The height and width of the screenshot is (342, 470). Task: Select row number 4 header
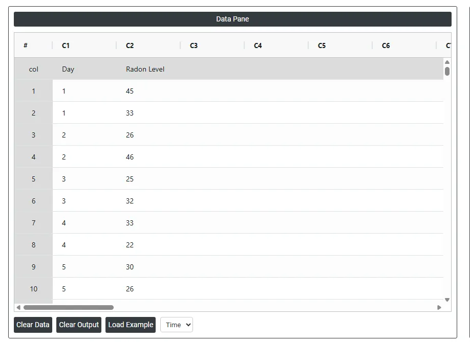[x=33, y=157]
